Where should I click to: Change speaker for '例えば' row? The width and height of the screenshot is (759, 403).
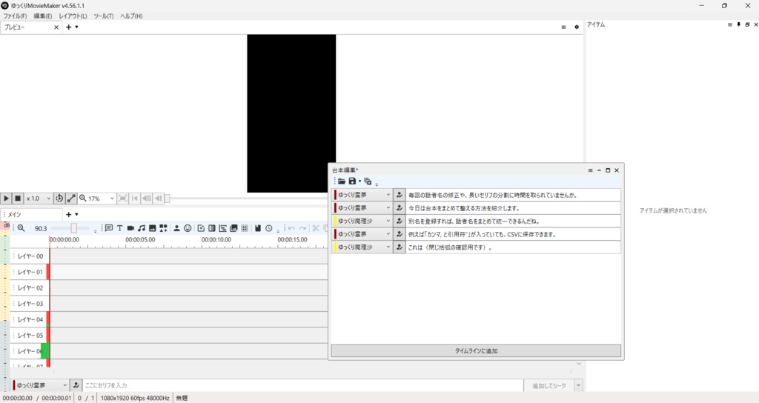(x=362, y=234)
